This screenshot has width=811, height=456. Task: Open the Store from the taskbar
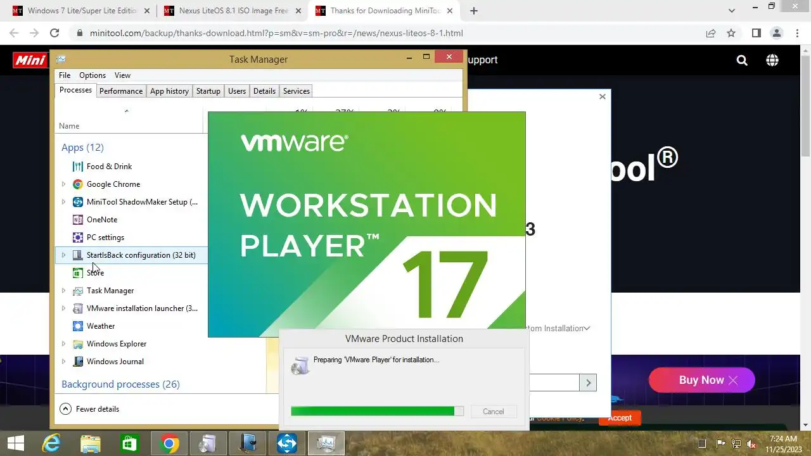point(129,443)
